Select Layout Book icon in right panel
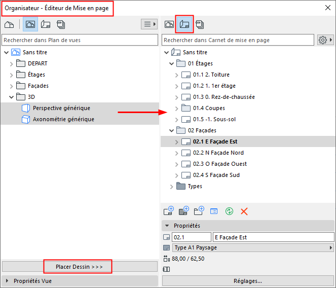The height and width of the screenshot is (288, 336). 184,24
